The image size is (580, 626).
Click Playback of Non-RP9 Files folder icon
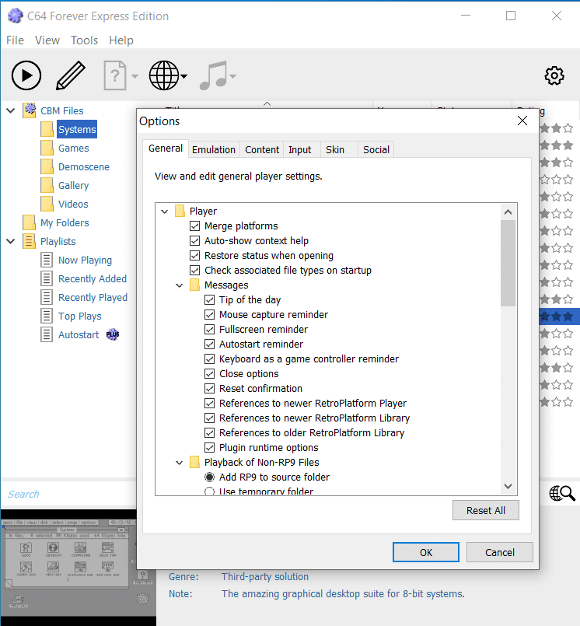coord(195,463)
